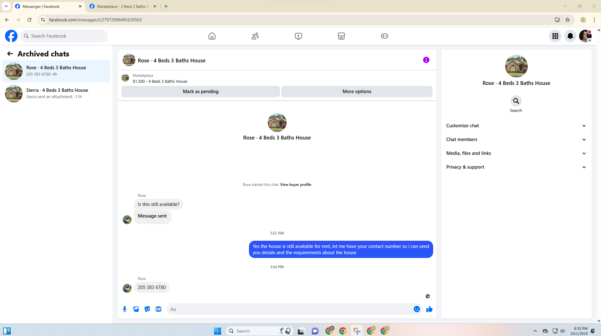
Task: Focus the Search Facebook field
Action: point(64,36)
